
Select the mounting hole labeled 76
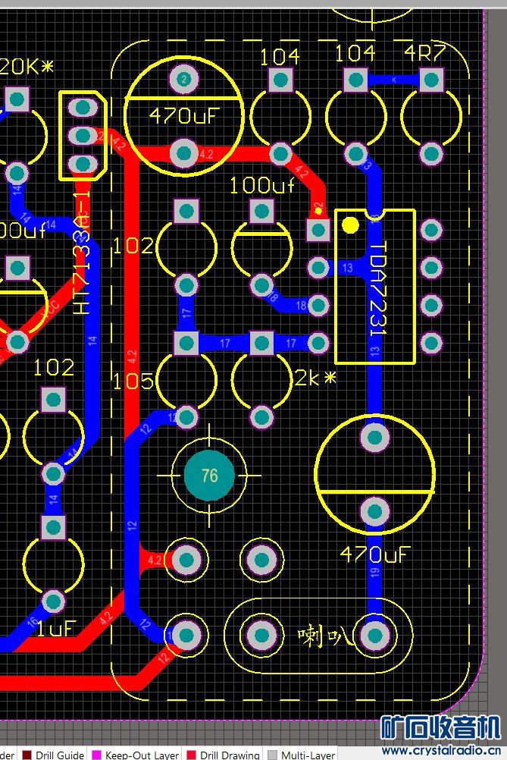[x=209, y=475]
